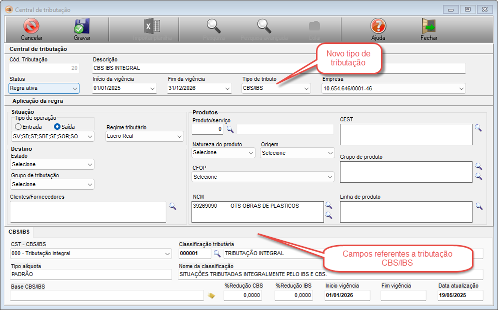
Task: Expand the CFOP dropdown list
Action: (263, 177)
